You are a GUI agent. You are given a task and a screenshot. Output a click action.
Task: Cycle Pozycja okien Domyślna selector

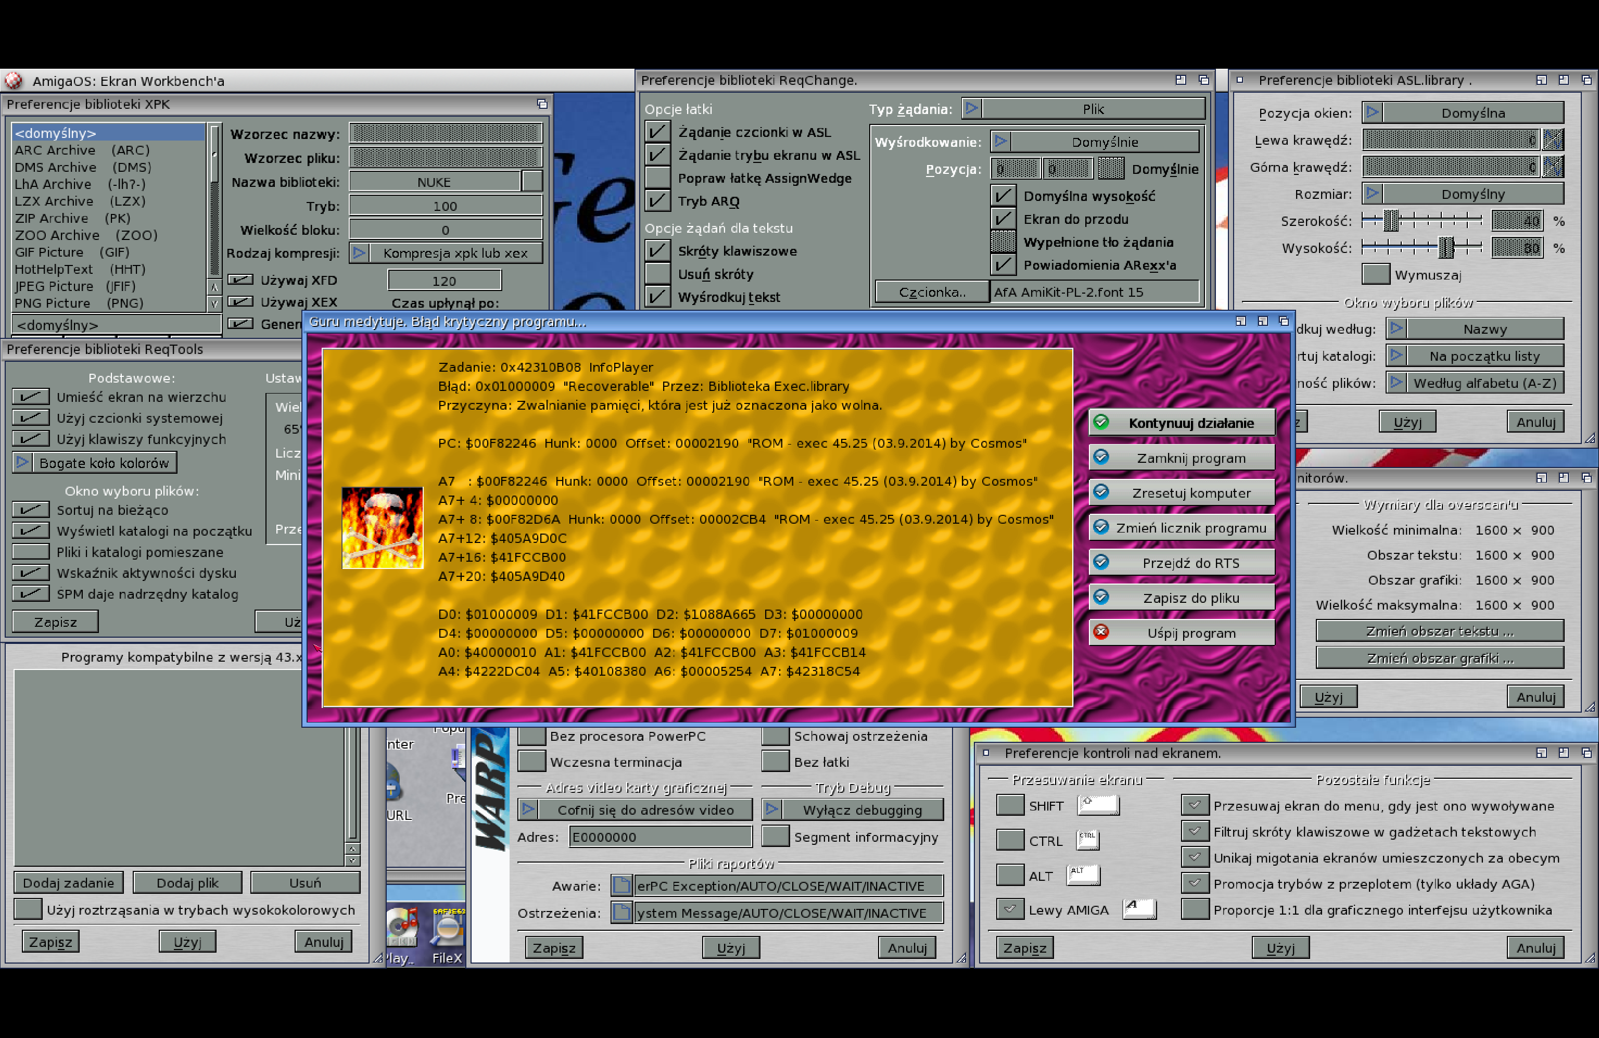pyautogui.click(x=1463, y=112)
